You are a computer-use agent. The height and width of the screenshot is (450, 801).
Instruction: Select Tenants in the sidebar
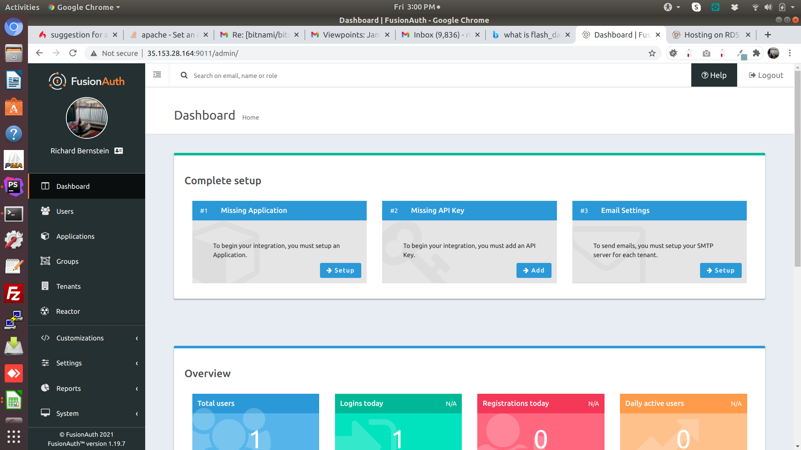tap(87, 286)
